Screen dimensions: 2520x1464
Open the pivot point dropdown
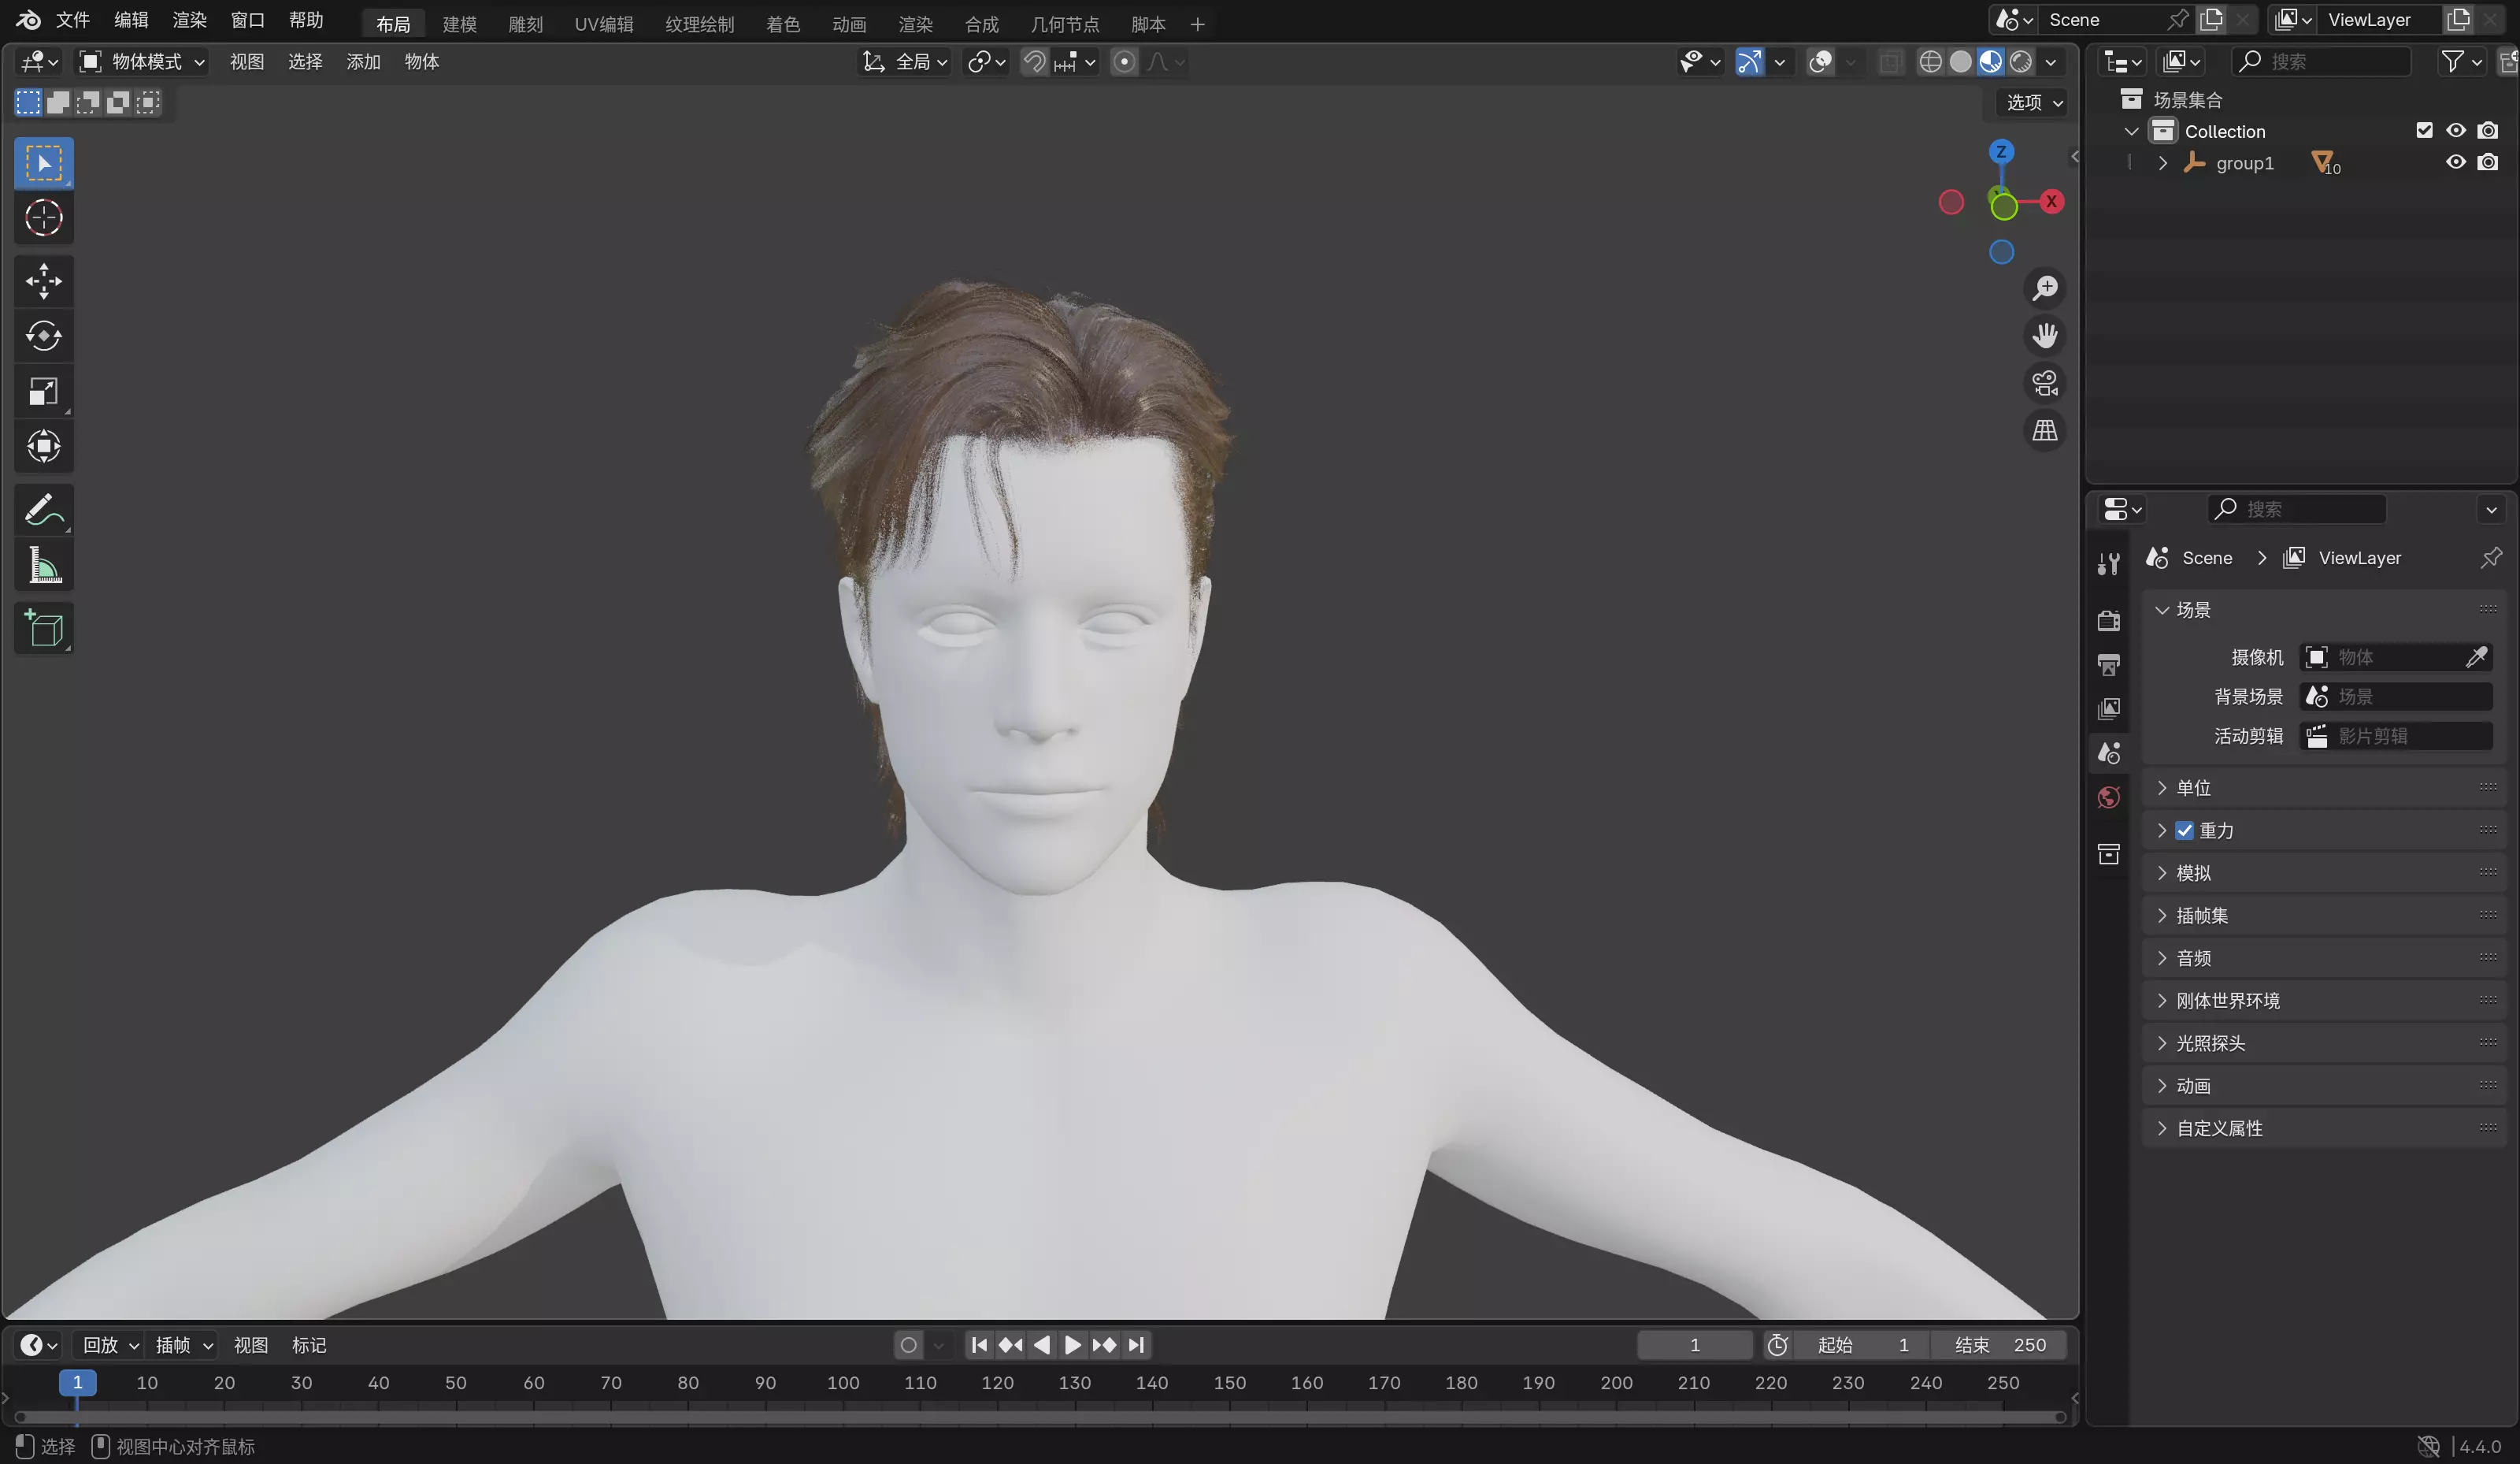point(986,62)
